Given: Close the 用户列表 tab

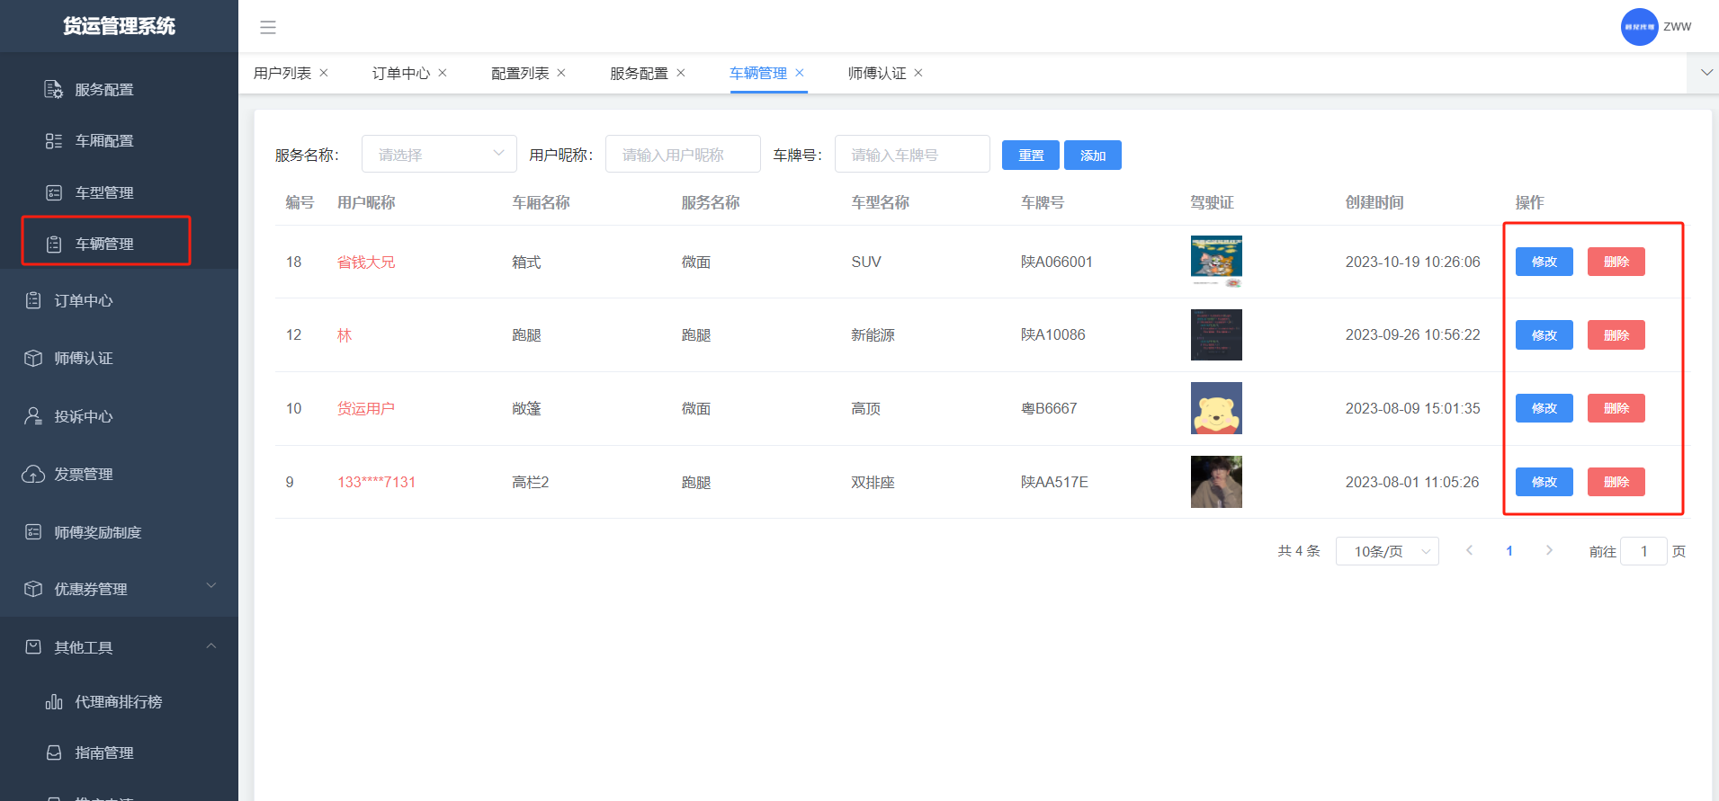Looking at the screenshot, I should pos(324,73).
